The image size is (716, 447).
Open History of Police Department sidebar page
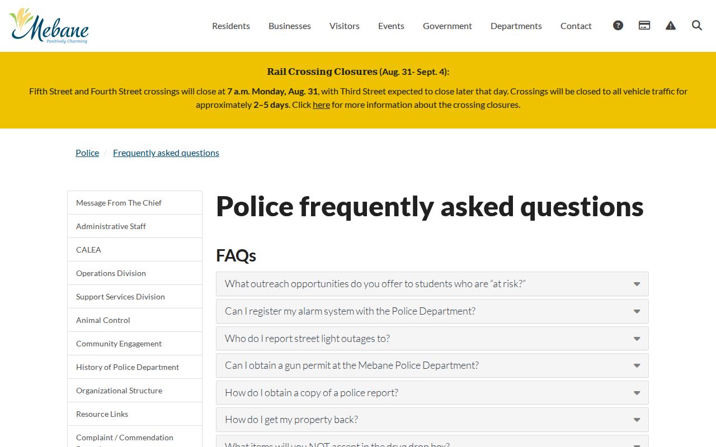coord(135,367)
